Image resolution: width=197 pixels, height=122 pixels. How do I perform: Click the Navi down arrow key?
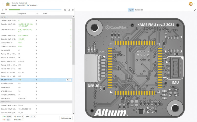tap(31, 116)
